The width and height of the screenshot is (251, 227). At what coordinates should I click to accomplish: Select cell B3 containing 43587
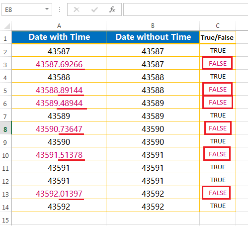[153, 63]
